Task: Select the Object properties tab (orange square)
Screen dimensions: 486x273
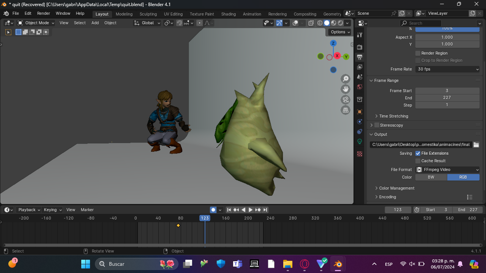Action: [x=360, y=111]
